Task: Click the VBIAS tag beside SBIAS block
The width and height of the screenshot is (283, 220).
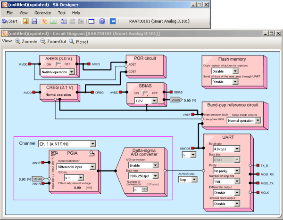Action: pyautogui.click(x=176, y=100)
